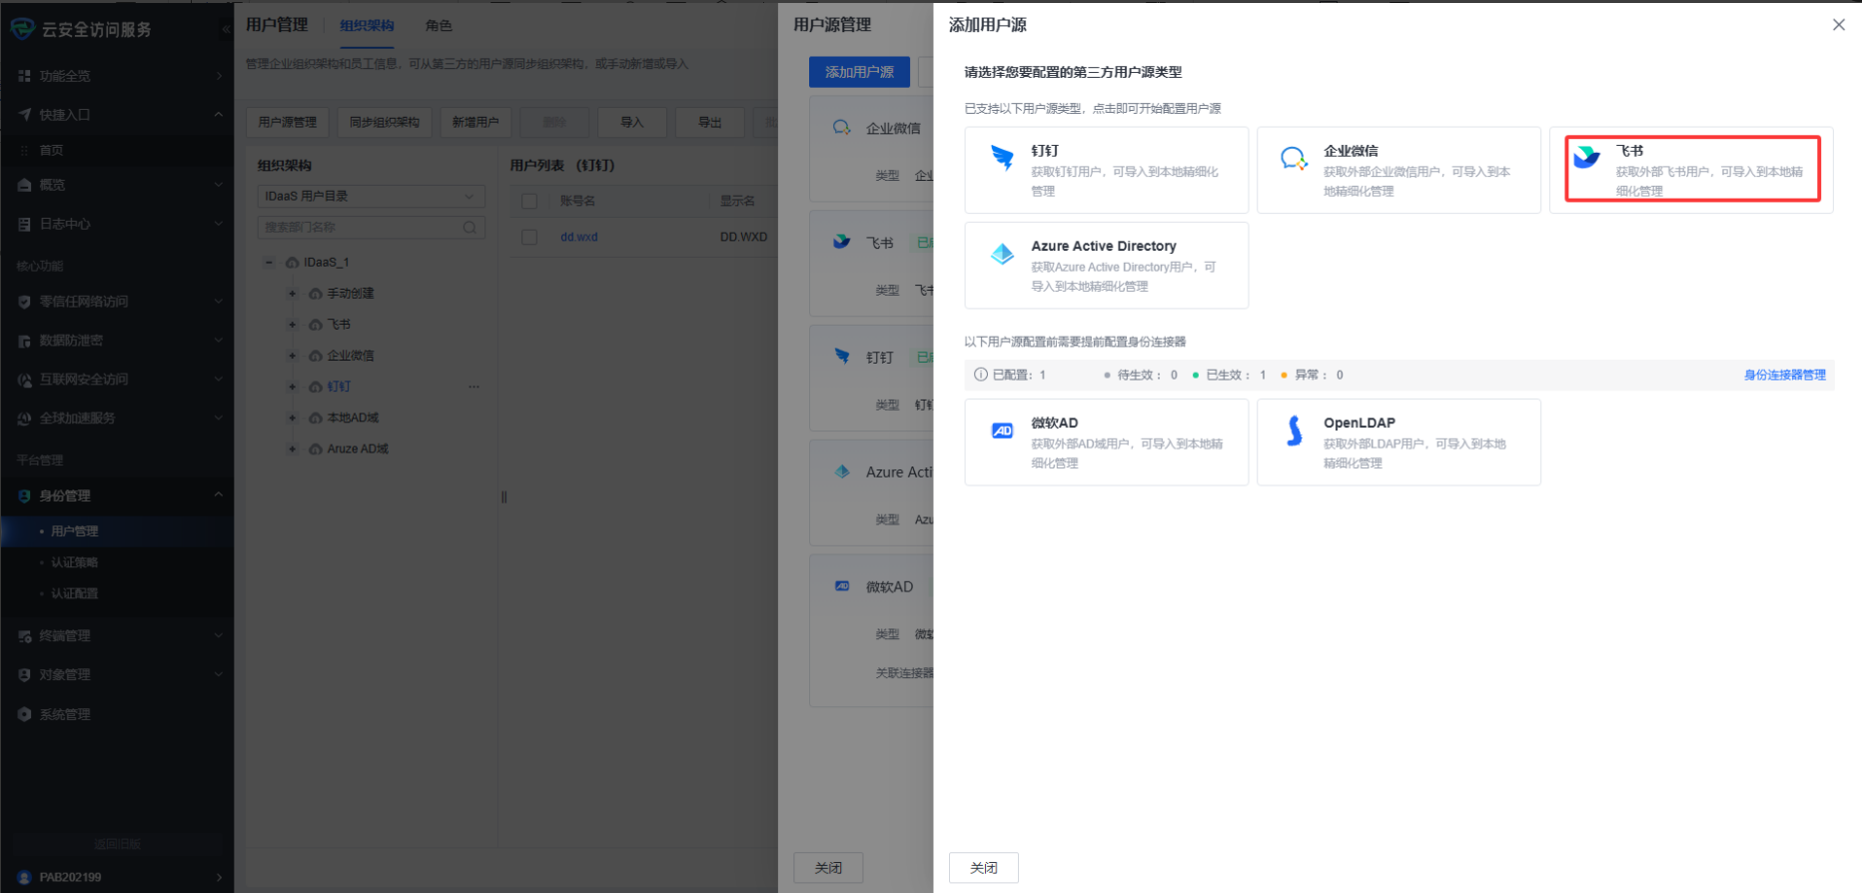1862x893 pixels.
Task: Click the 数据防泄密 sidebar icon
Action: 24,341
